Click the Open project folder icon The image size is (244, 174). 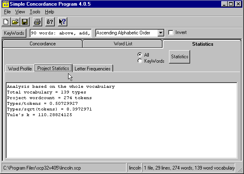tap(15, 22)
